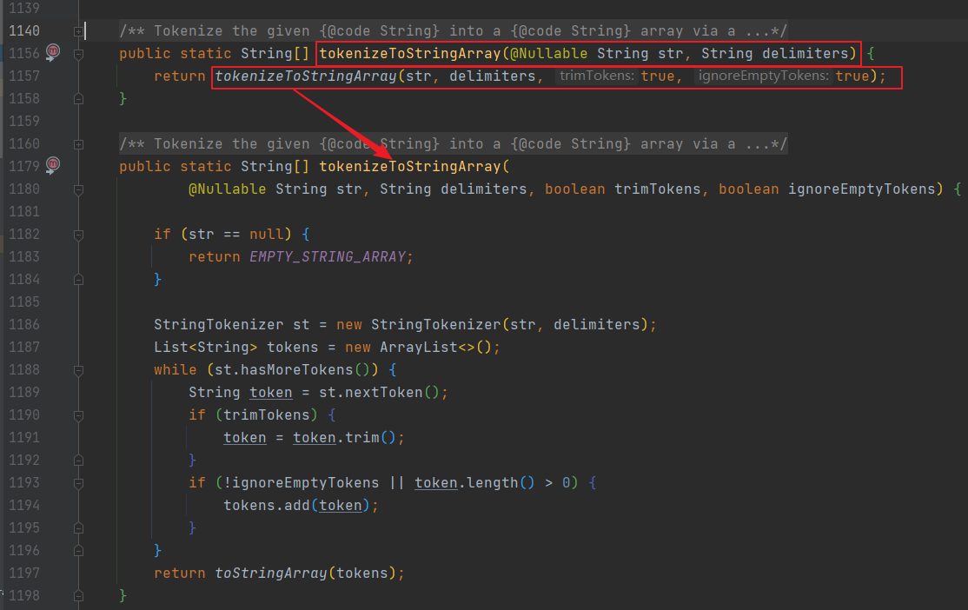
Task: Collapse the trimTokens if-block fold marker
Action: coord(78,414)
